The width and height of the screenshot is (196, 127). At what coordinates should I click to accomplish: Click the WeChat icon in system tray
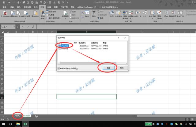tap(176, 124)
